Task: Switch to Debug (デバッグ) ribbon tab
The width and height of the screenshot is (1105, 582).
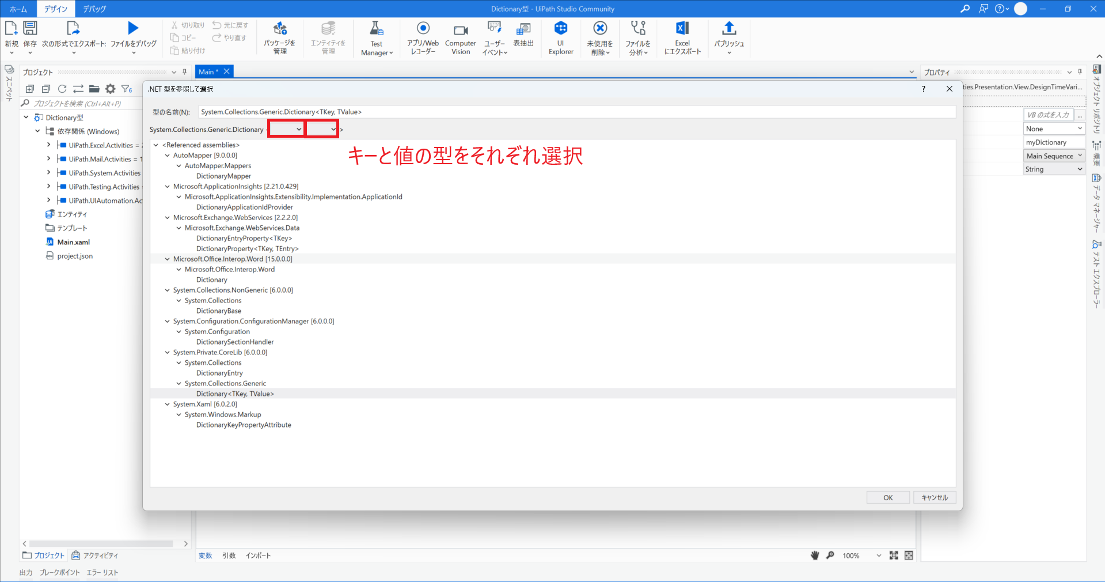Action: 94,9
